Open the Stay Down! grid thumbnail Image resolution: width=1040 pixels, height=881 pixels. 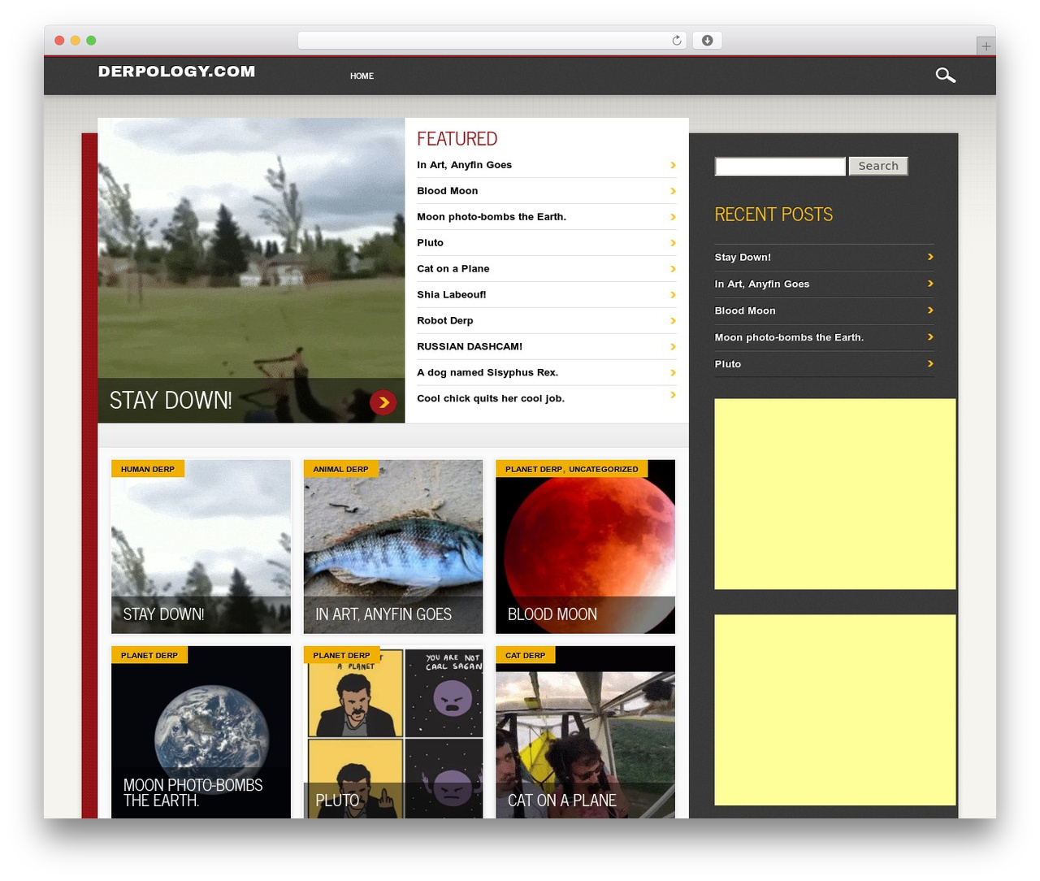click(201, 547)
